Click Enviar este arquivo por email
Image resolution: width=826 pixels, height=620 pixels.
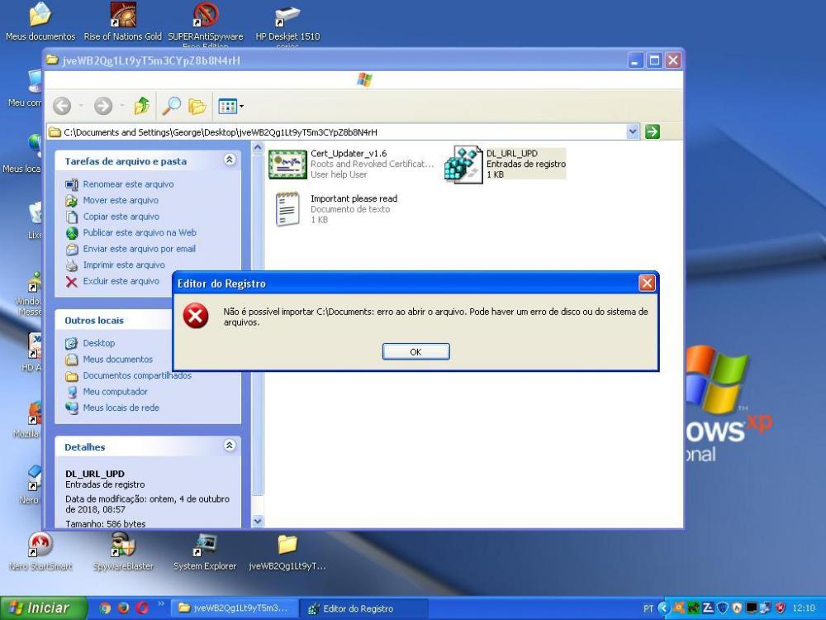coord(139,249)
